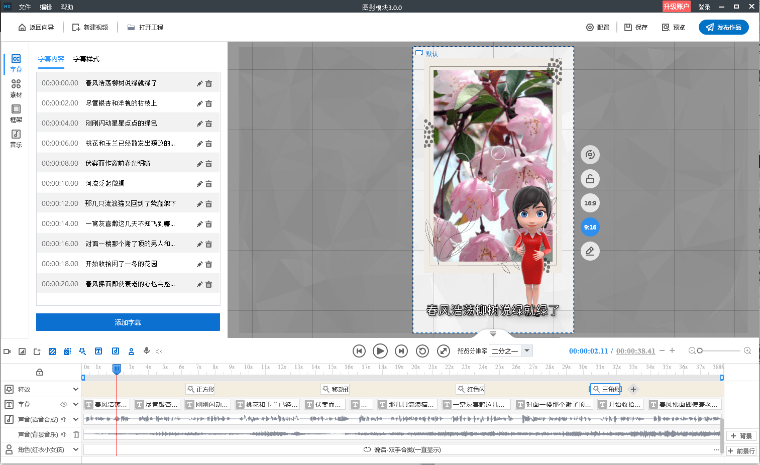Click the timeline zoom-in magnifier icon
Image resolution: width=760 pixels, height=465 pixels.
coord(747,351)
